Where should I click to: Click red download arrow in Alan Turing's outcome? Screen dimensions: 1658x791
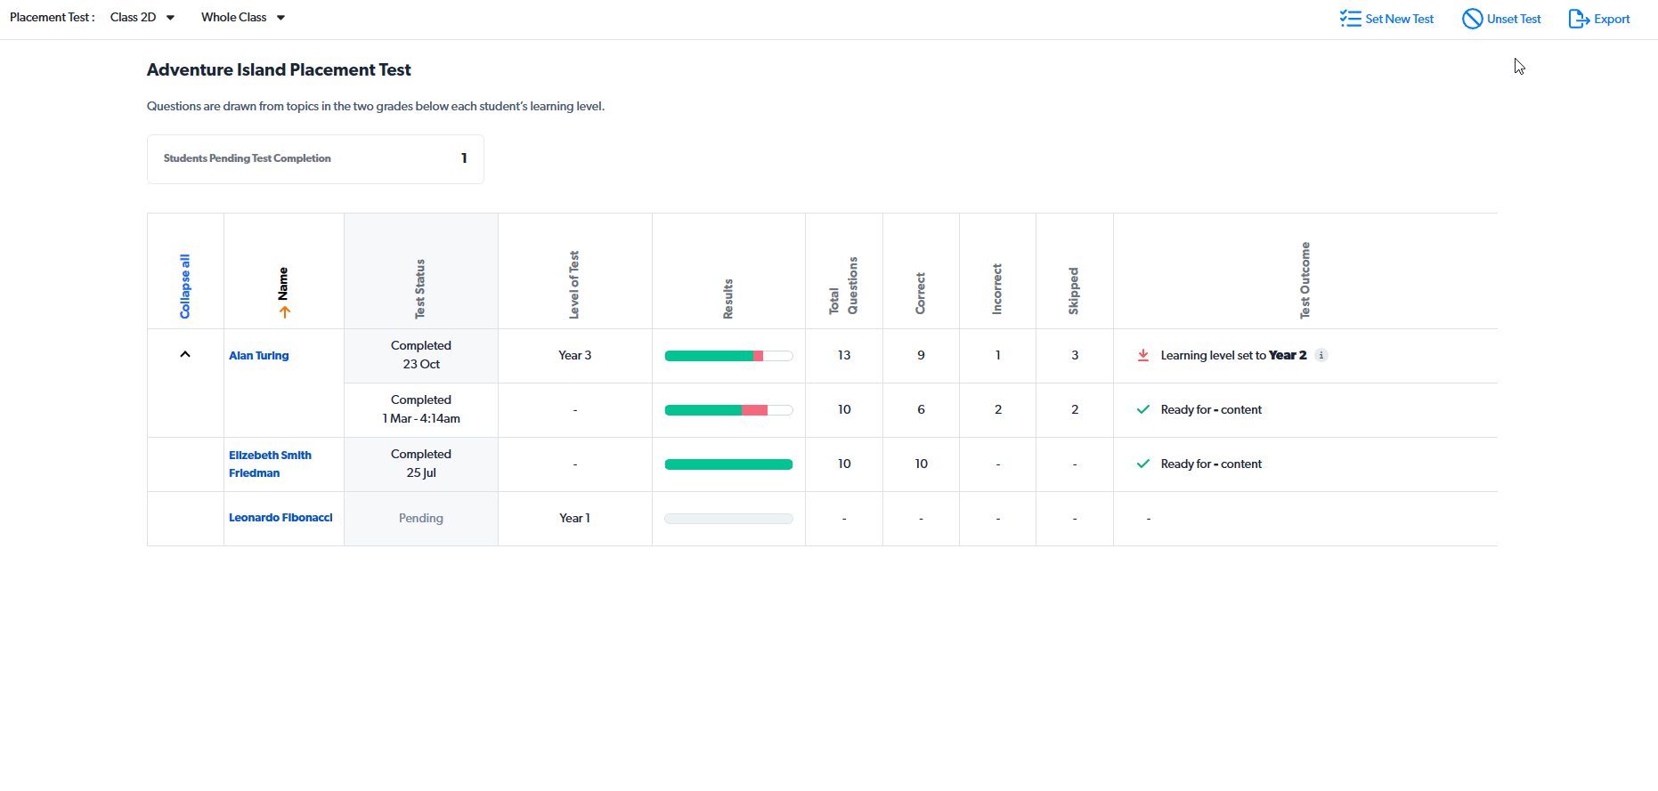coord(1143,355)
